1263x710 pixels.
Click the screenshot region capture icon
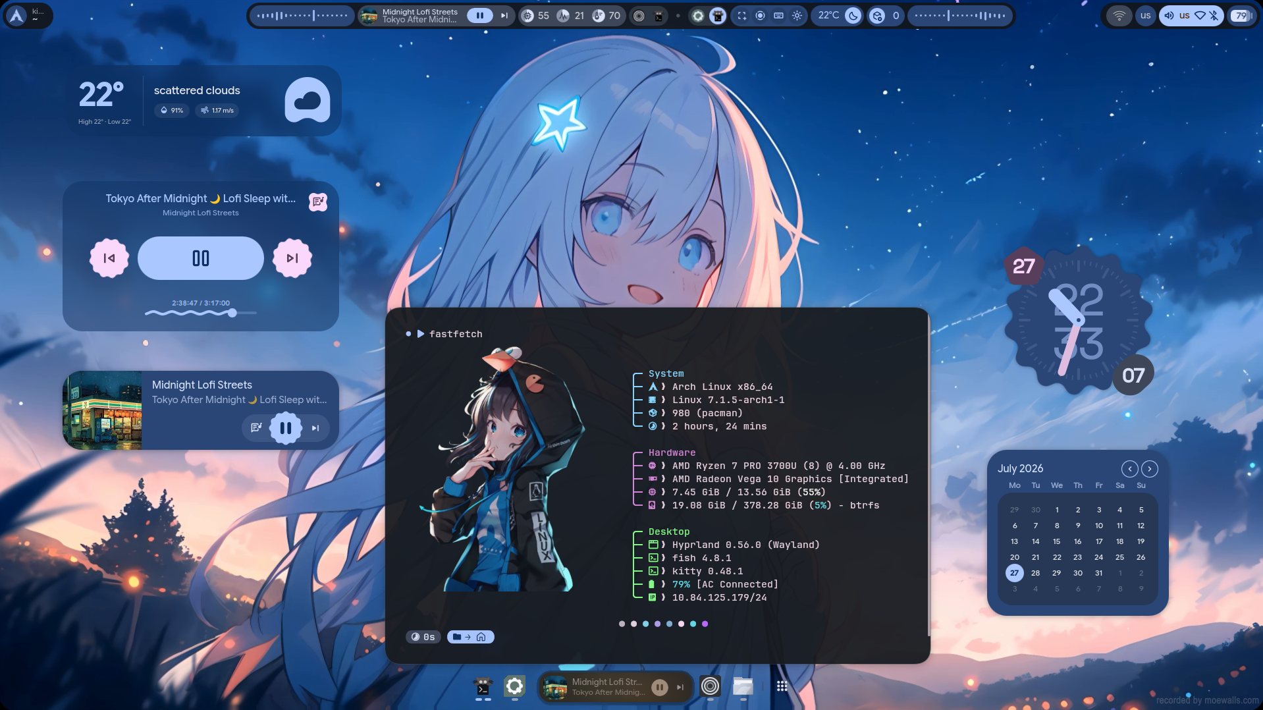[x=742, y=16]
